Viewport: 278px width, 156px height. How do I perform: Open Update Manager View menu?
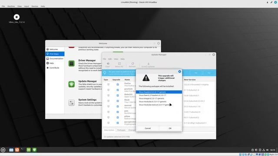[116, 59]
